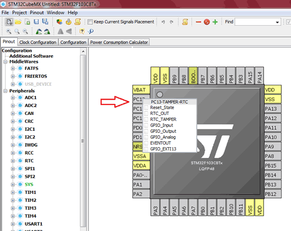
Task: Collapse the MiddleWares tree node
Action: pos(5,61)
